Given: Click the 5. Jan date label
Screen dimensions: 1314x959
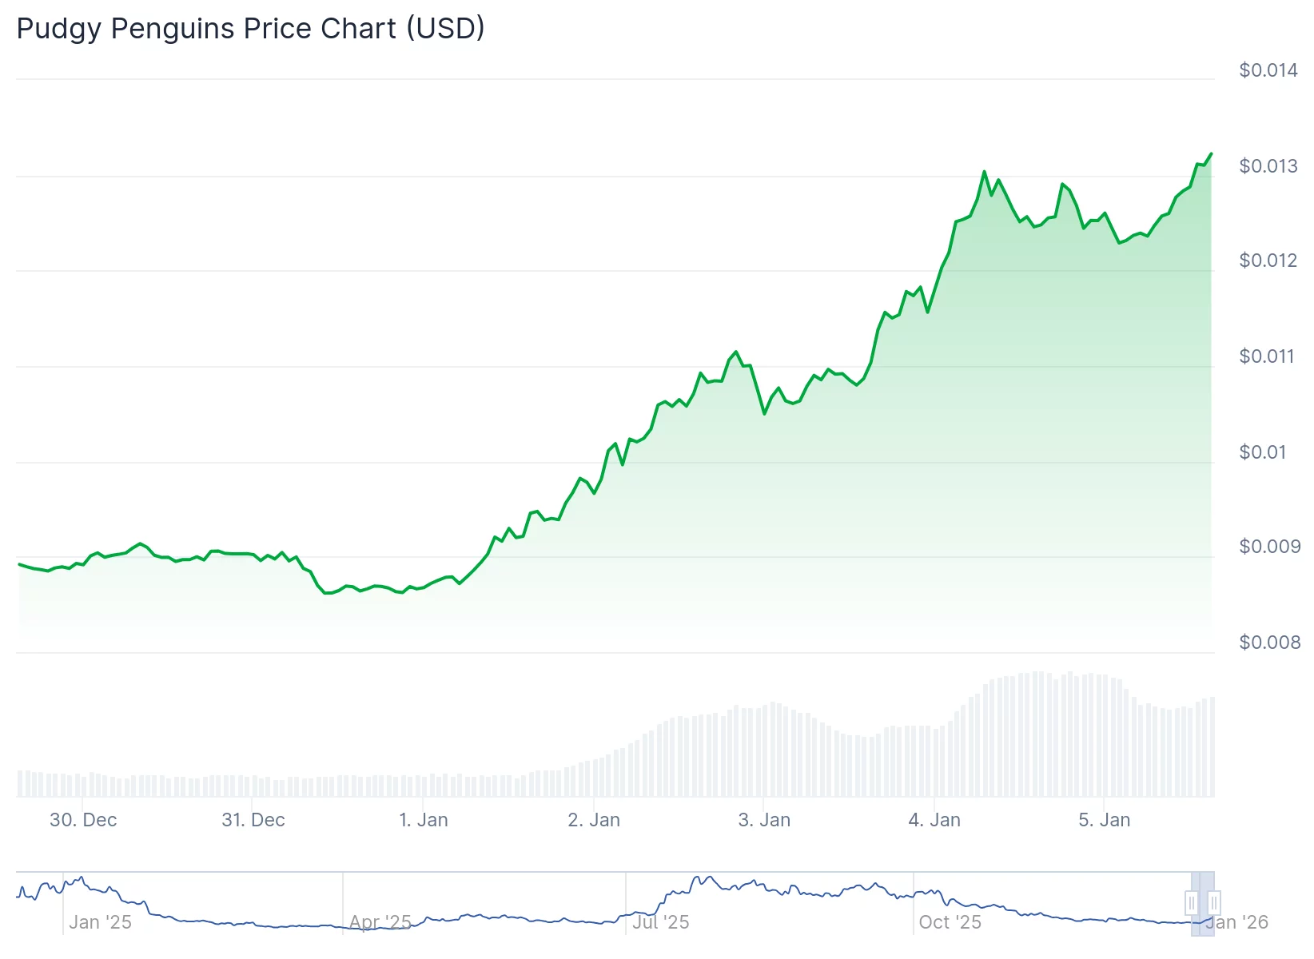Looking at the screenshot, I should (x=1105, y=820).
